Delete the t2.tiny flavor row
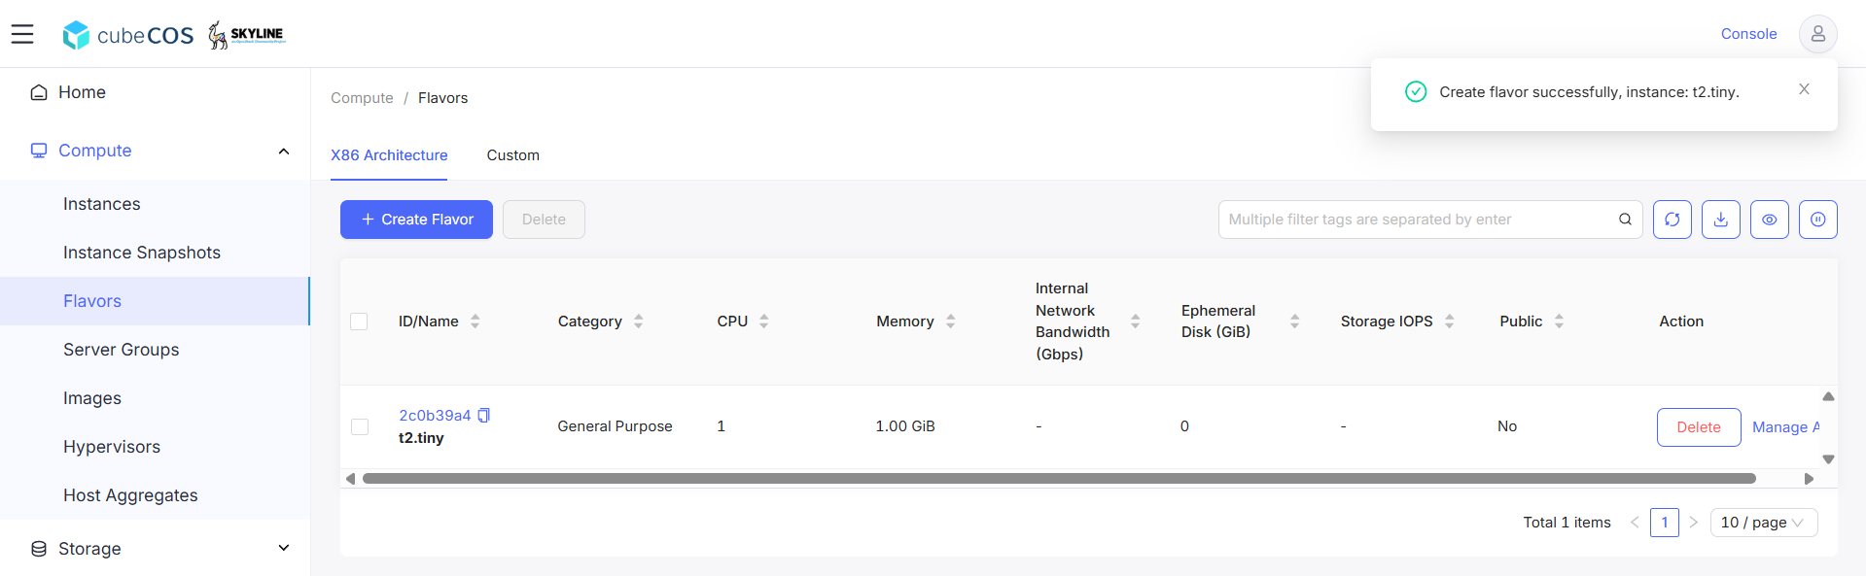 [x=1698, y=427]
